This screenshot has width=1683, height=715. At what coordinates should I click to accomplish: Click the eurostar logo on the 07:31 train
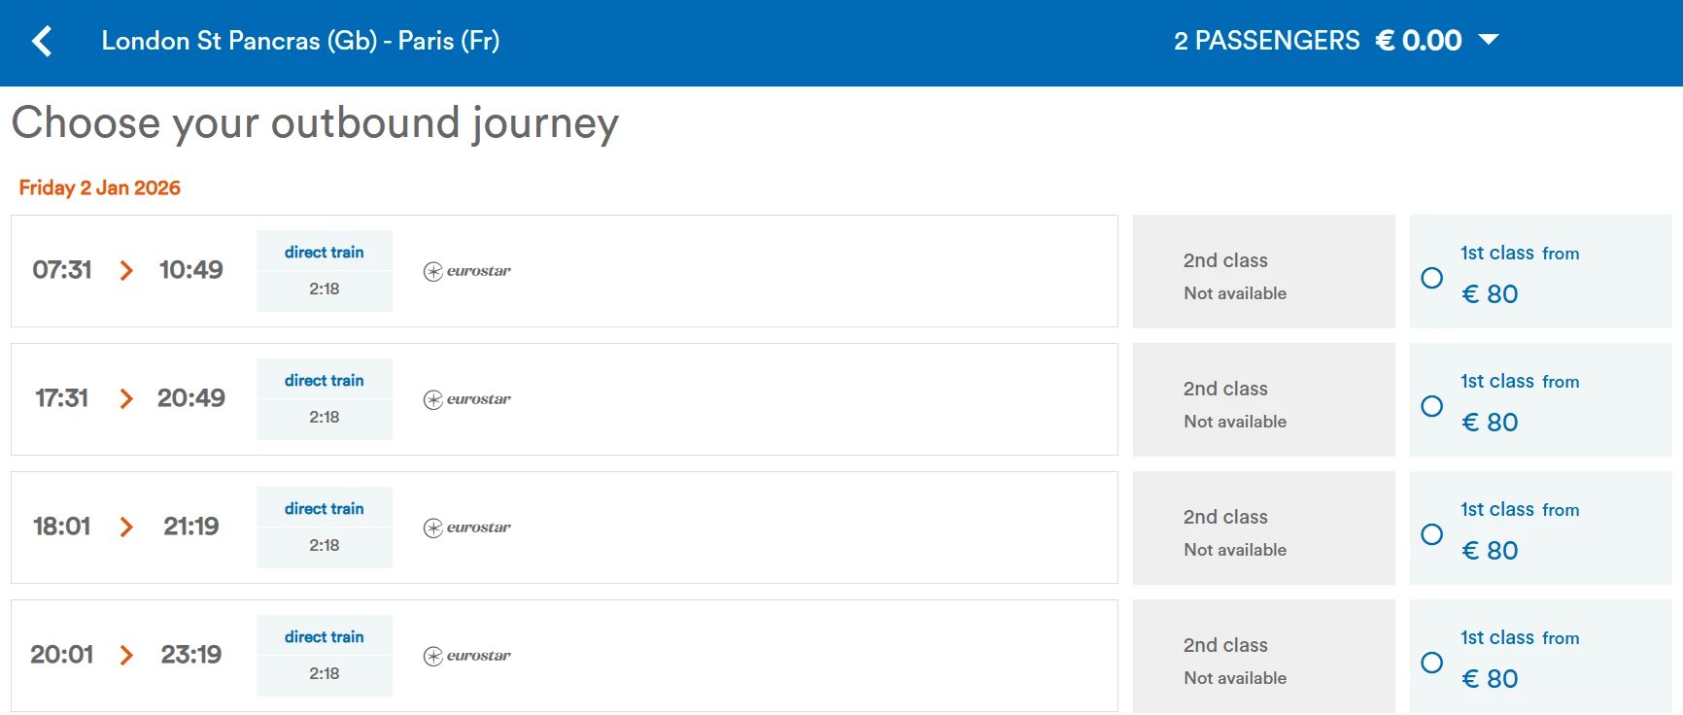click(467, 271)
